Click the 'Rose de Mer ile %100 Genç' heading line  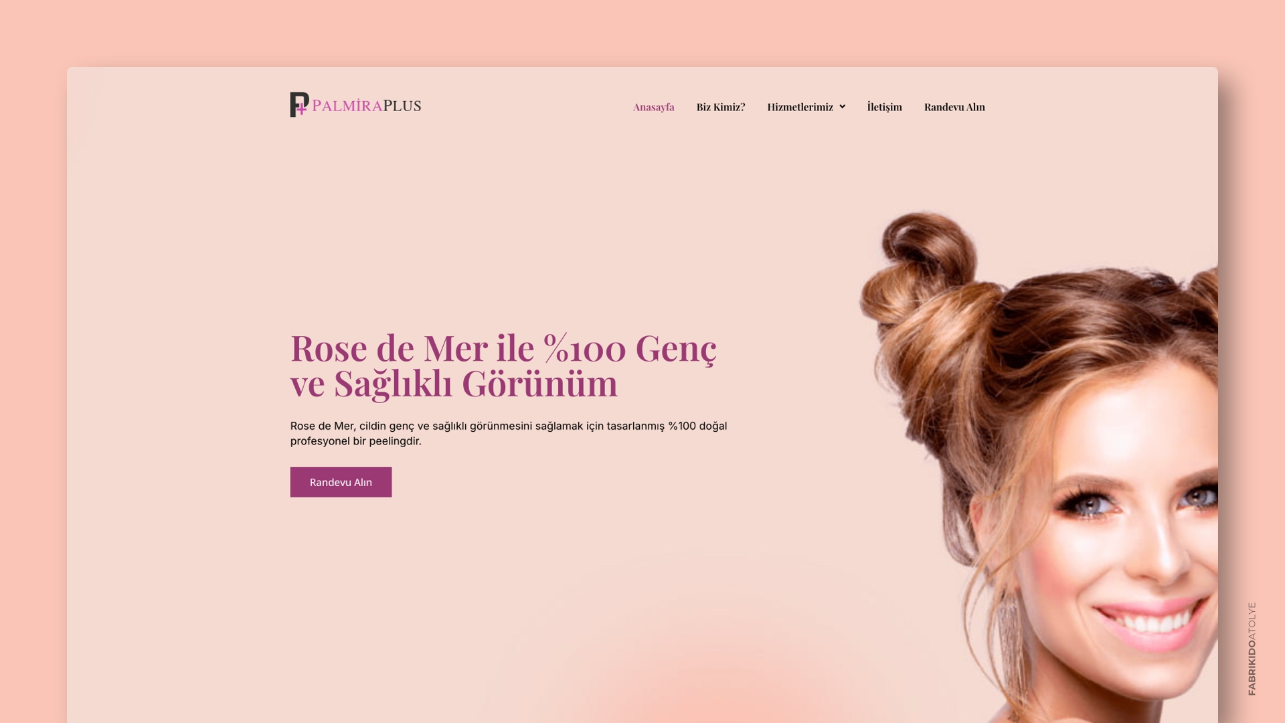click(503, 348)
